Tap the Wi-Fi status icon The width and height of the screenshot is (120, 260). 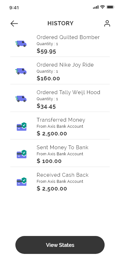103,7
